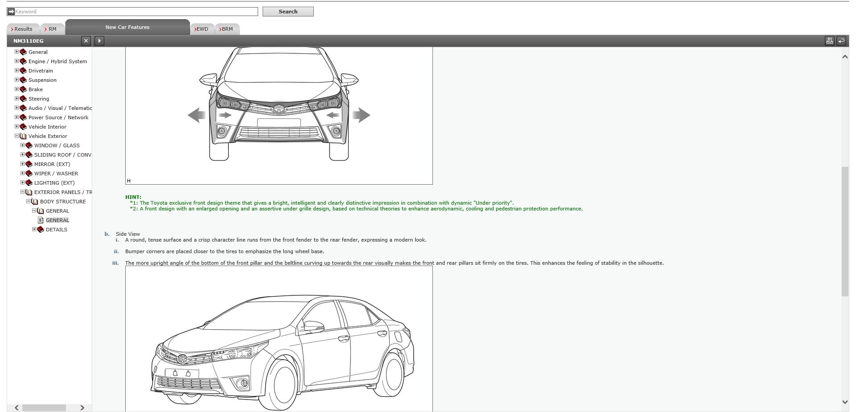Switch to the EWD tab
The height and width of the screenshot is (412, 856).
click(202, 28)
